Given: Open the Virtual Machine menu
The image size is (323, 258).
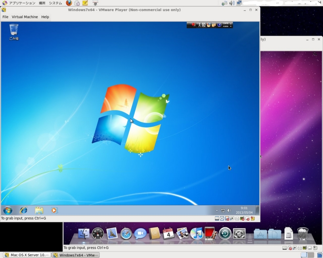Looking at the screenshot, I should tap(25, 17).
